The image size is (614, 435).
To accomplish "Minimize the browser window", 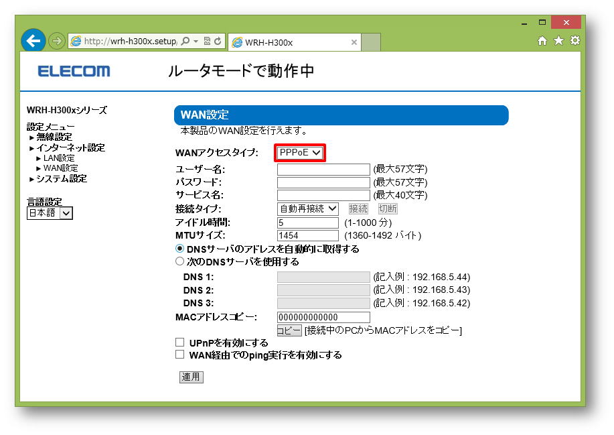I will point(524,23).
